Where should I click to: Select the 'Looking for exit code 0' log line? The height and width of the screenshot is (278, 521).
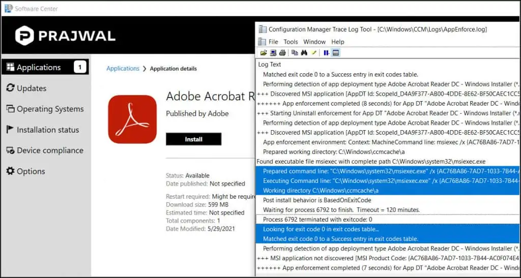(x=387, y=229)
